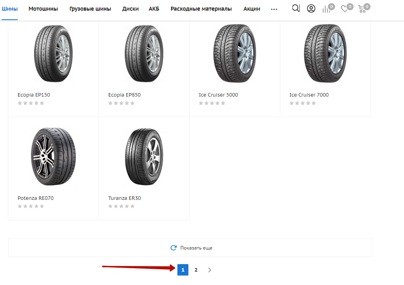The image size is (404, 285).
Task: Open the АКБ menu item
Action: pyautogui.click(x=154, y=9)
